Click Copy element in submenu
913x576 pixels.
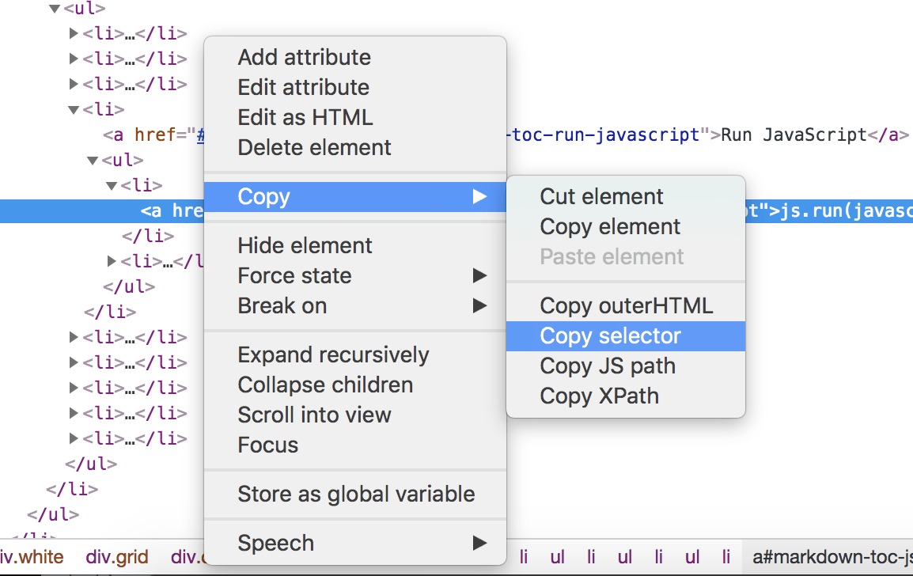tap(610, 227)
